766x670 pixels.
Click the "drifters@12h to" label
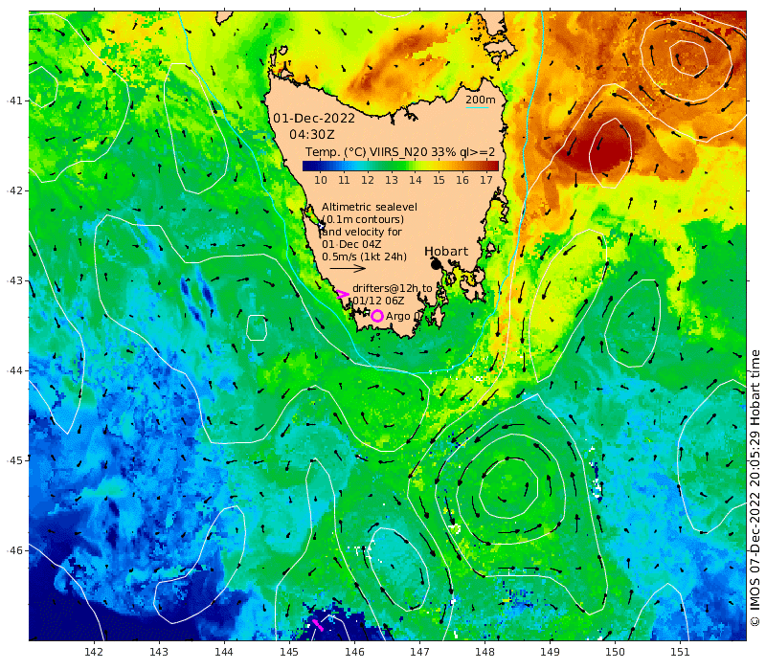[x=393, y=289]
